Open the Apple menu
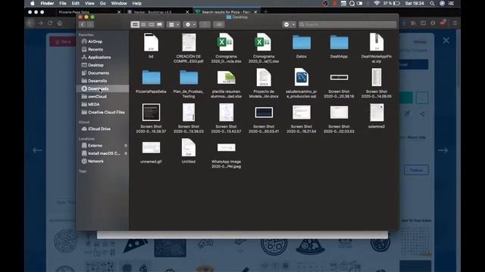Image resolution: width=485 pixels, height=272 pixels. (33, 3)
